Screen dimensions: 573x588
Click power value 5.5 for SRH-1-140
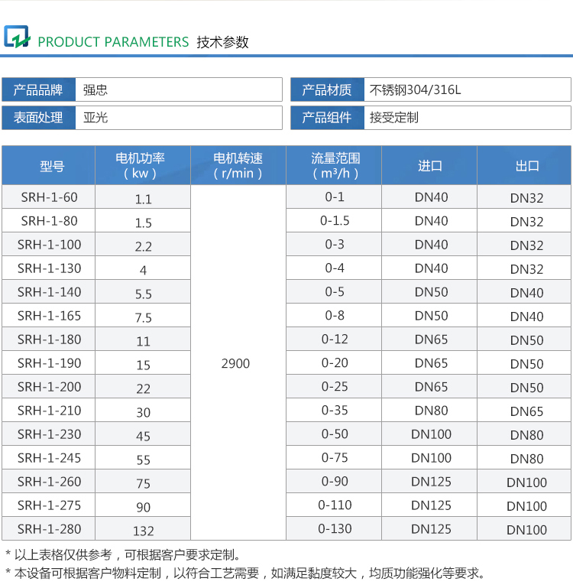143,294
